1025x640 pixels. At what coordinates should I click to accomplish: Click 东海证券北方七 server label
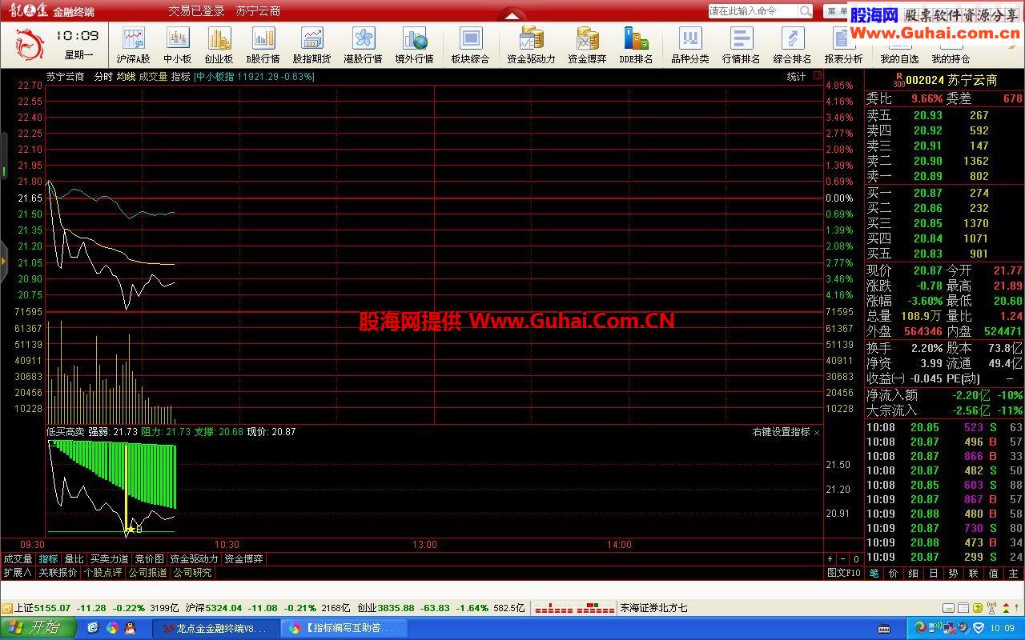pos(654,608)
